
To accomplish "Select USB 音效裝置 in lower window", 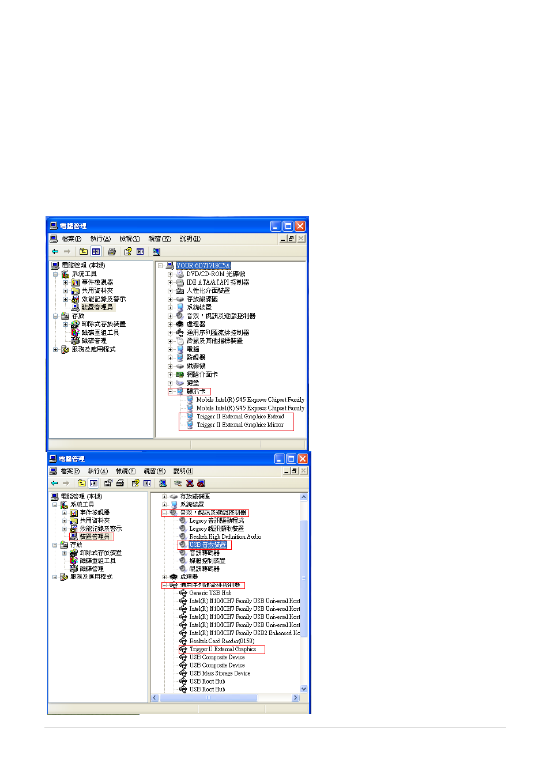I will (x=208, y=545).
